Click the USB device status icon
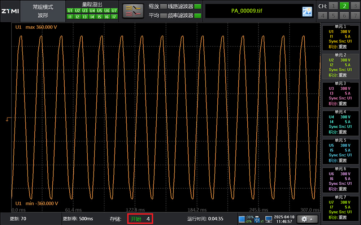 click(257, 219)
